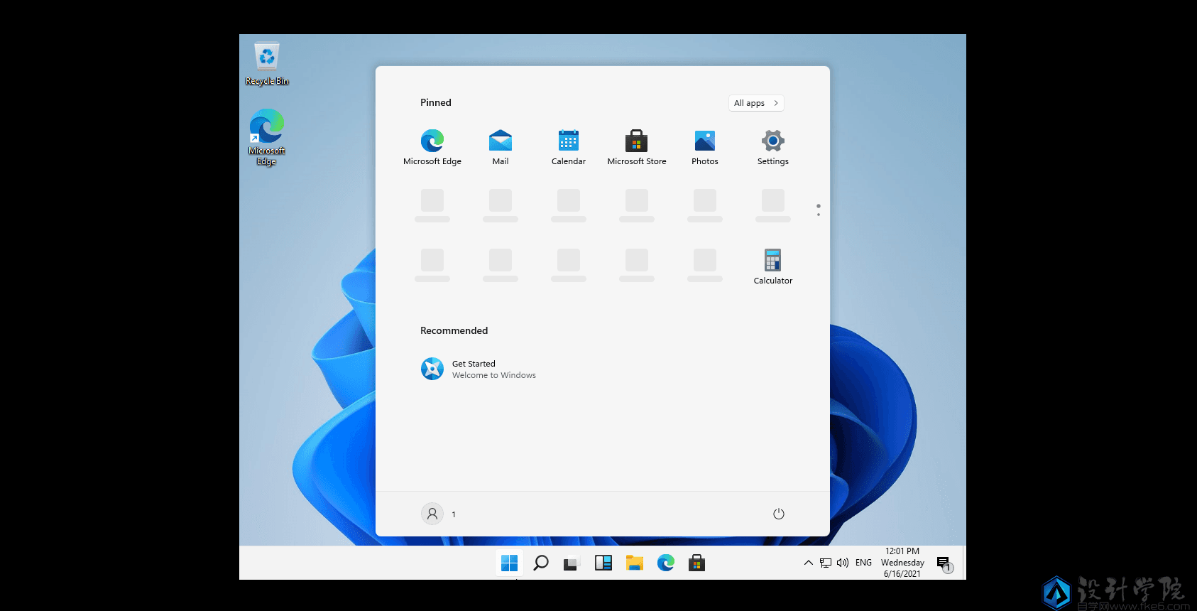Open the notification center icon
1197x611 pixels.
pos(944,564)
